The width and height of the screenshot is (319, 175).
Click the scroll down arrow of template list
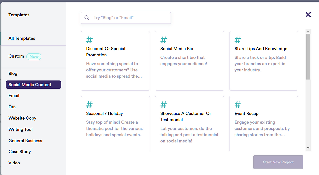click(x=308, y=148)
